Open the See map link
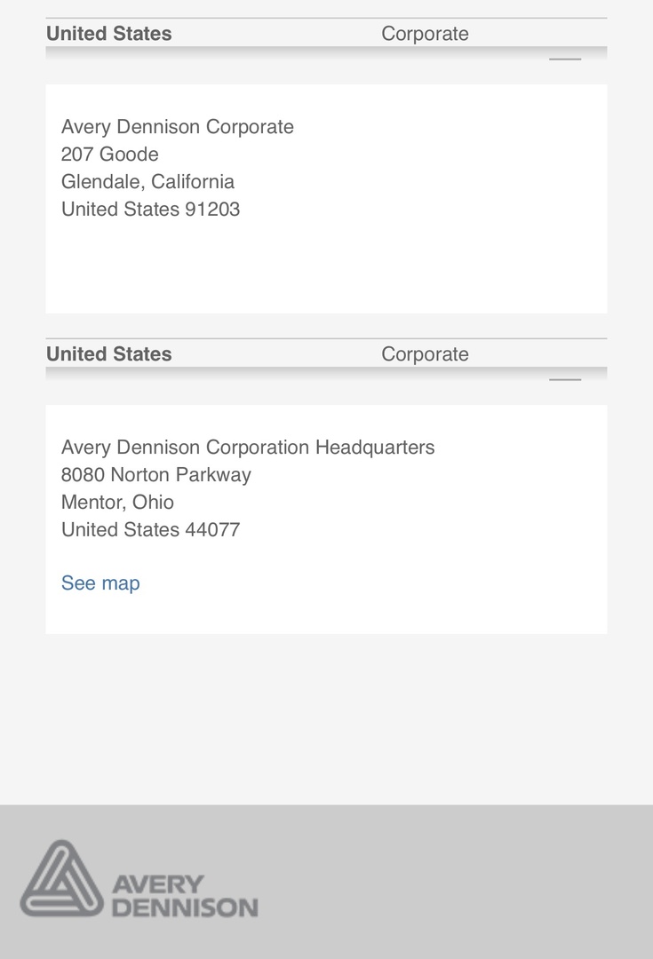 [x=100, y=583]
